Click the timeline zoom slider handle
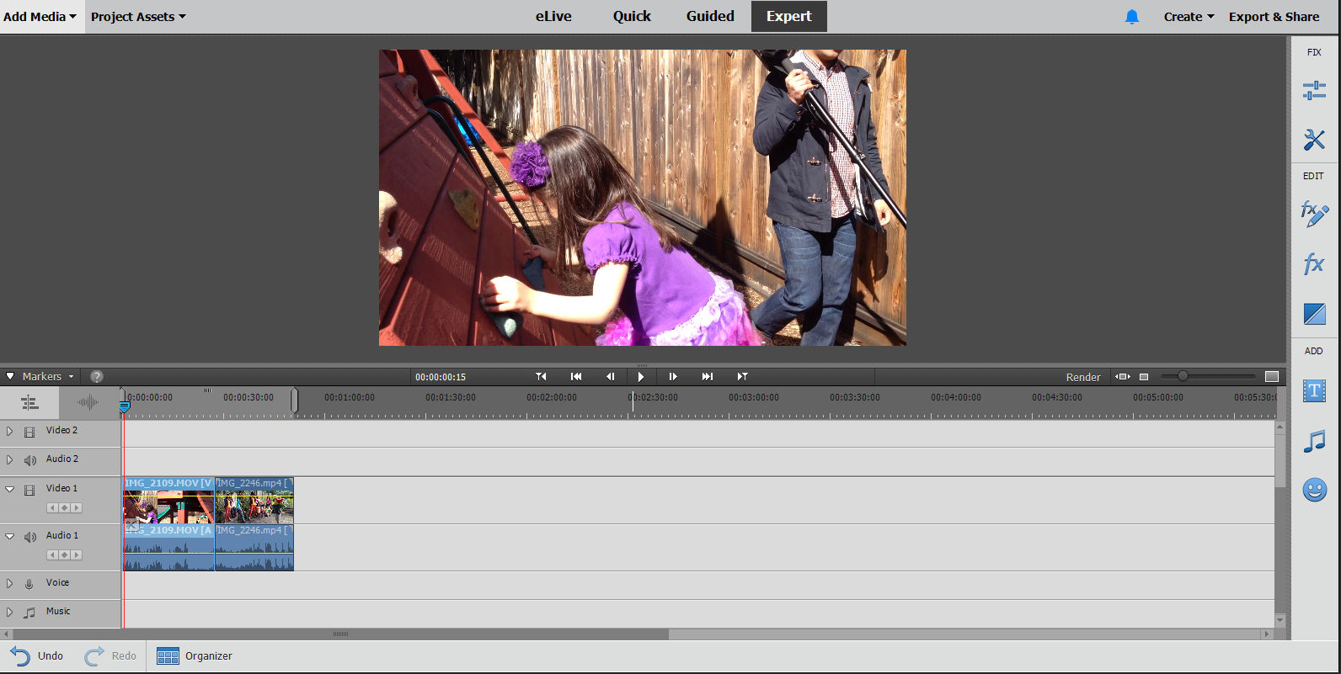 (1183, 376)
